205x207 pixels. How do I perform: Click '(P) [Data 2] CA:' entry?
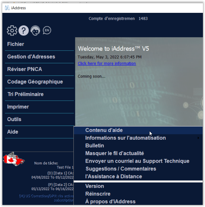61,185
